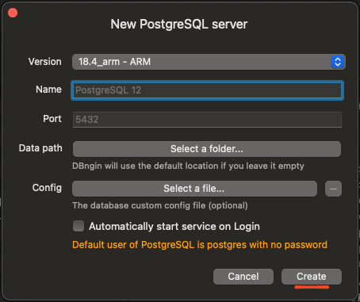Click the DBngin default location hint text

coord(188,166)
